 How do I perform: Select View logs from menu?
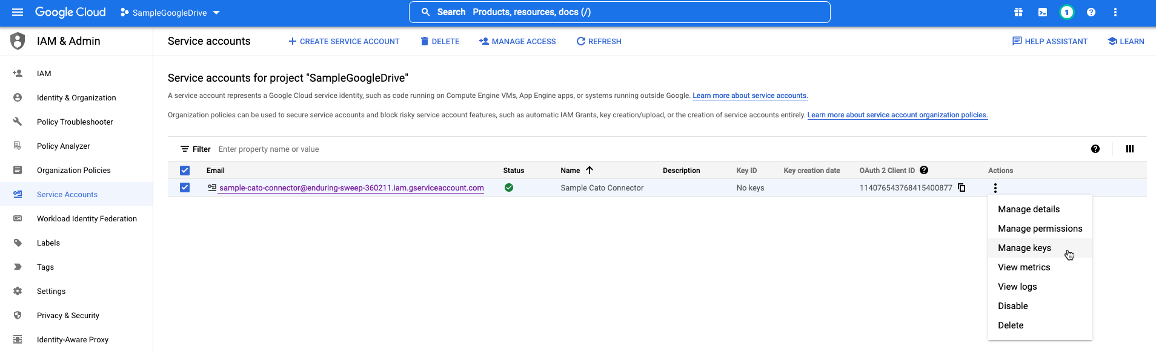pos(1040,287)
